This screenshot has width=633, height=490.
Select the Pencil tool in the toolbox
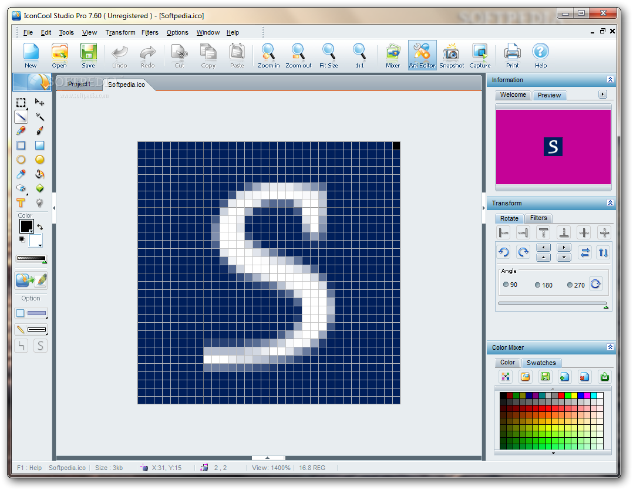point(21,130)
